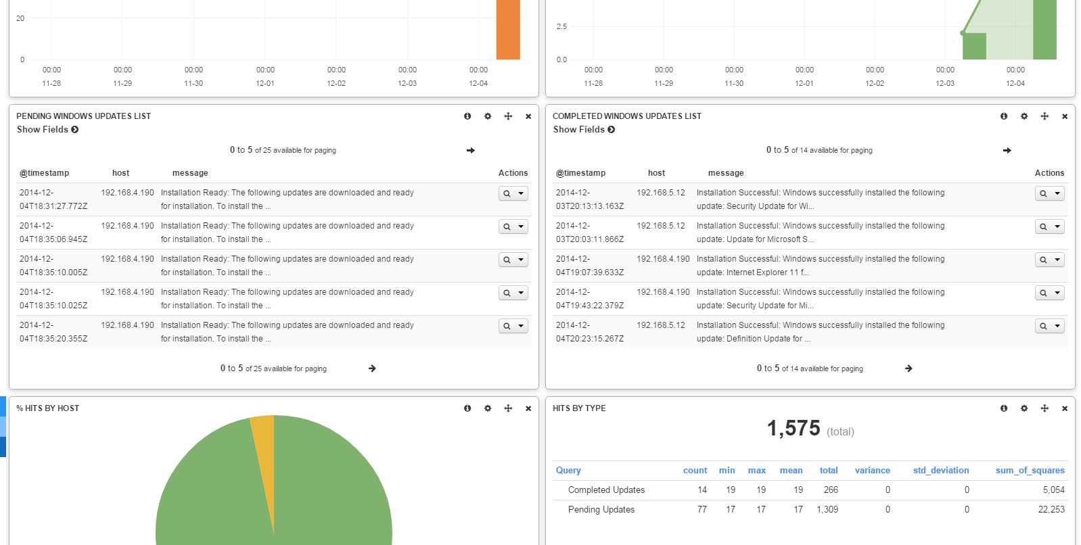Sort Pending Updates list by host column

click(120, 173)
